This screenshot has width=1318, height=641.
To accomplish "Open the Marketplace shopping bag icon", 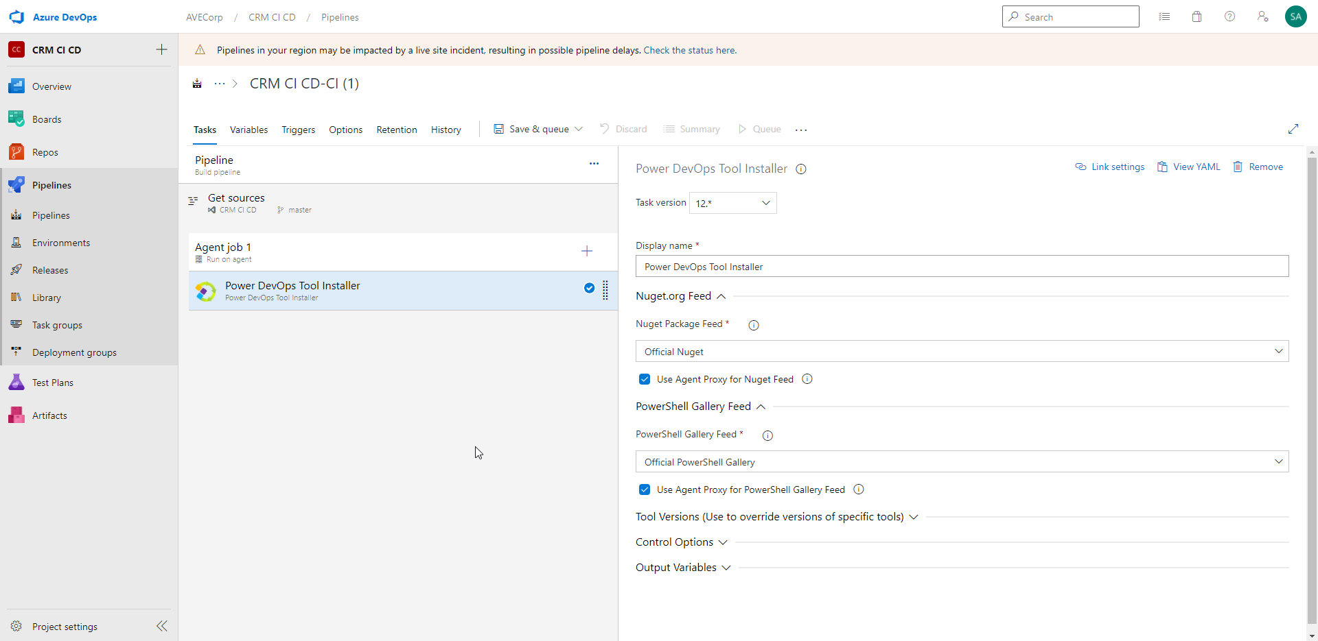I will tap(1196, 17).
